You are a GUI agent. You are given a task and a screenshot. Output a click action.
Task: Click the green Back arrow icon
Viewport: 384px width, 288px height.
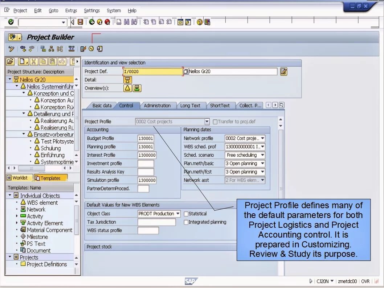(92, 22)
